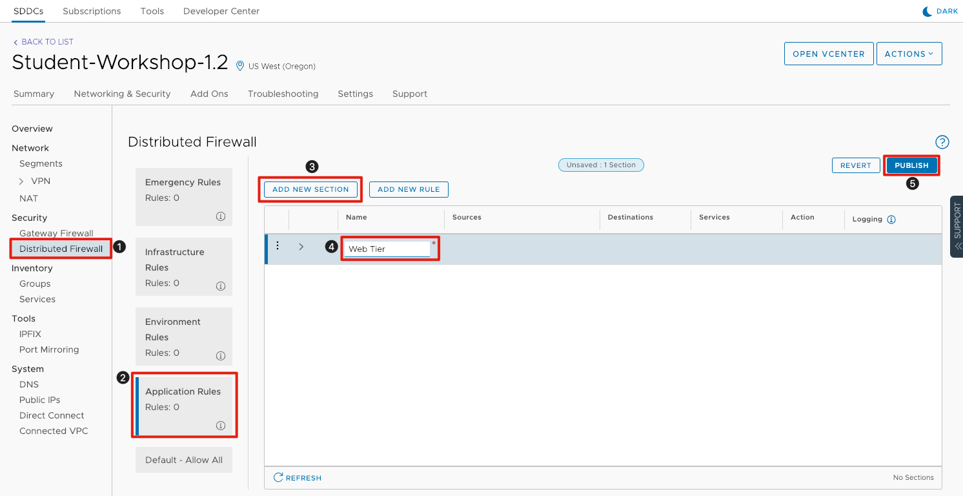Expand the Web Tier section row
963x496 pixels.
[301, 247]
